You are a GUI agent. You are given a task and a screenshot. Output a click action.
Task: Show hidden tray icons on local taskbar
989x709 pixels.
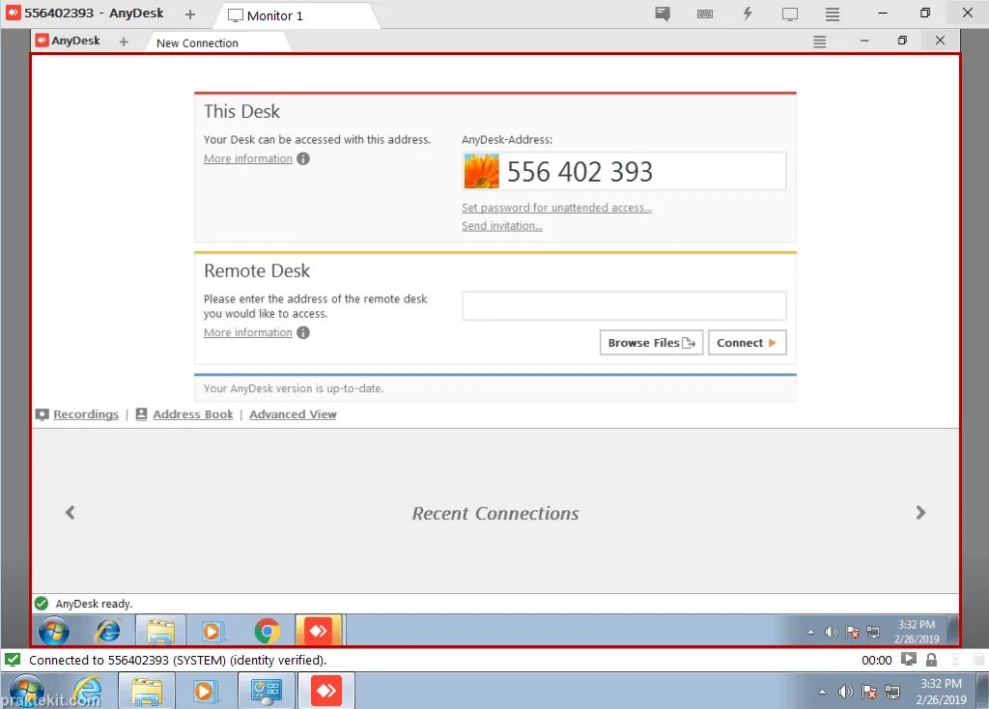pos(822,692)
